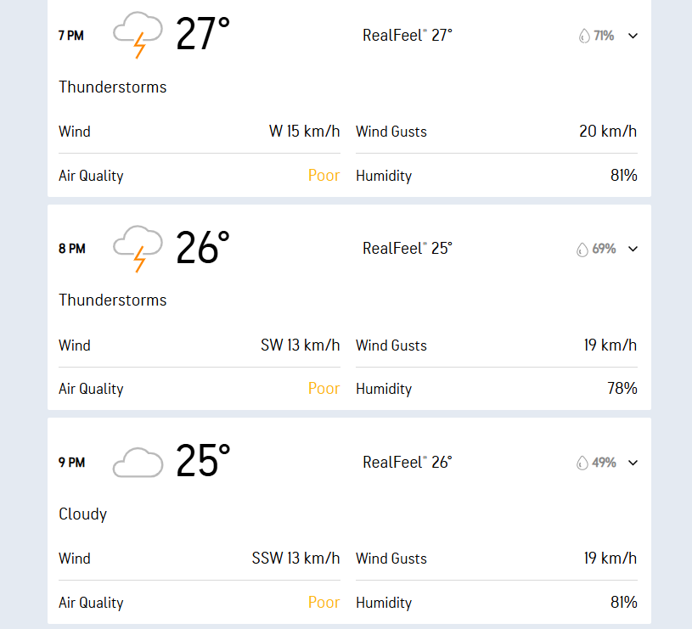Click the 9 PM cloudy weather icon
This screenshot has width=692, height=629.
pyautogui.click(x=138, y=463)
